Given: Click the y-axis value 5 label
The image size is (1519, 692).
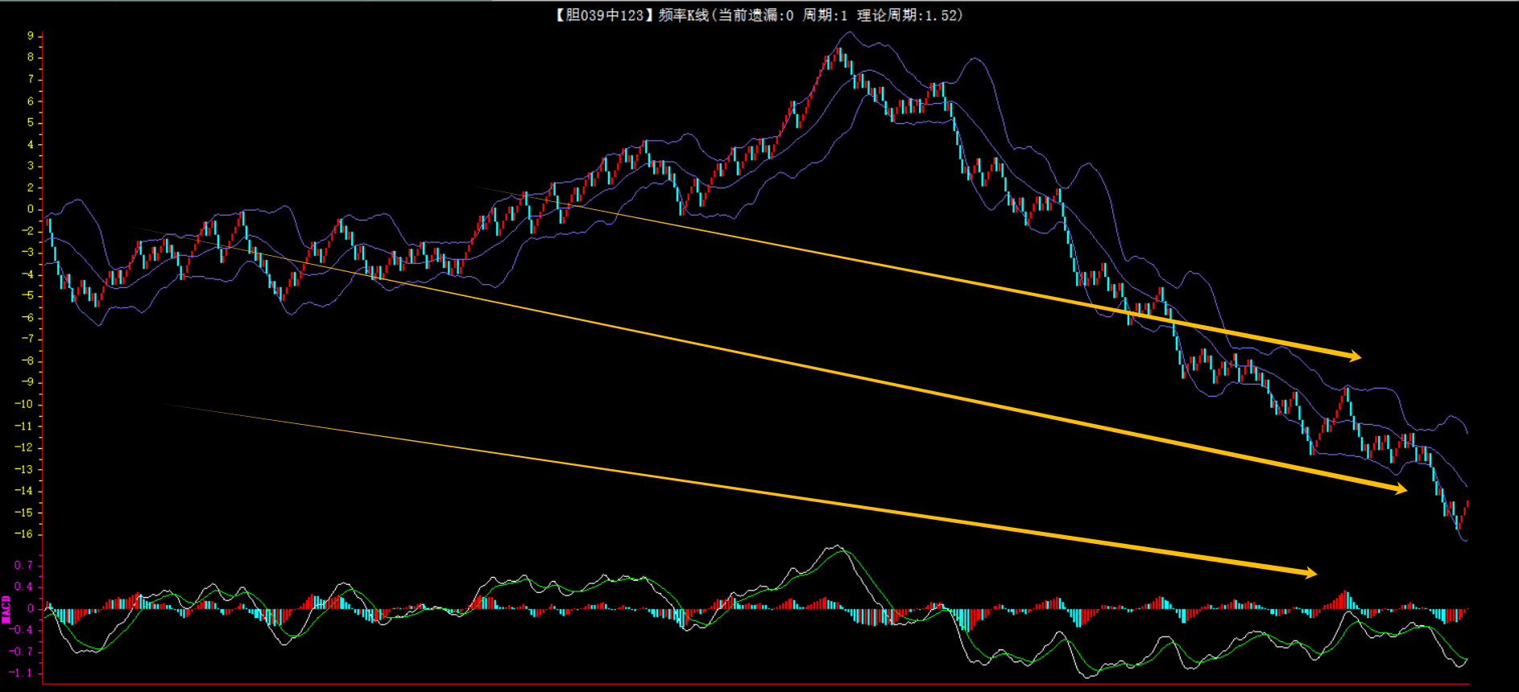Looking at the screenshot, I should coord(31,122).
